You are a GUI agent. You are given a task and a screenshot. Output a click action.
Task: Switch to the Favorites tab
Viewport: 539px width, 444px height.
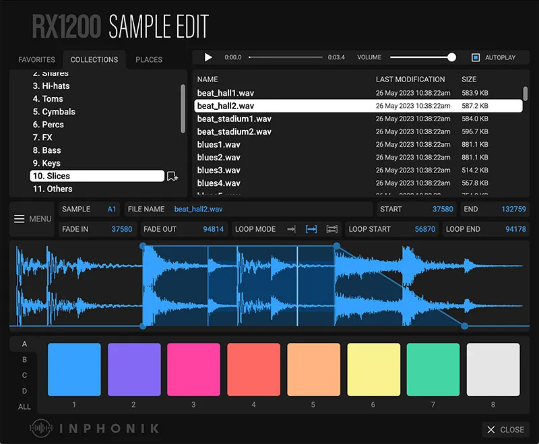[36, 60]
